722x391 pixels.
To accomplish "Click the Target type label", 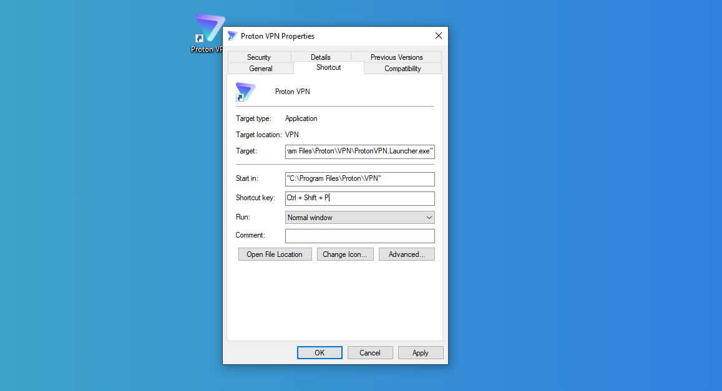I will [254, 118].
